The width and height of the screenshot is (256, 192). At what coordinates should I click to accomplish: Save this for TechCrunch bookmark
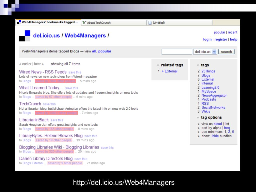pyautogui.click(x=49, y=104)
